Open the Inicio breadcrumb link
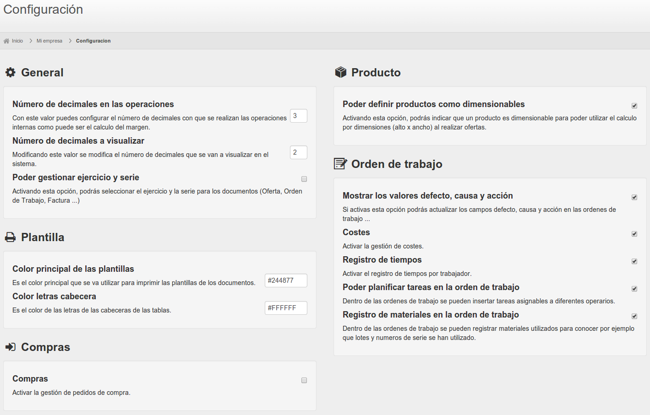Image resolution: width=650 pixels, height=415 pixels. (17, 41)
